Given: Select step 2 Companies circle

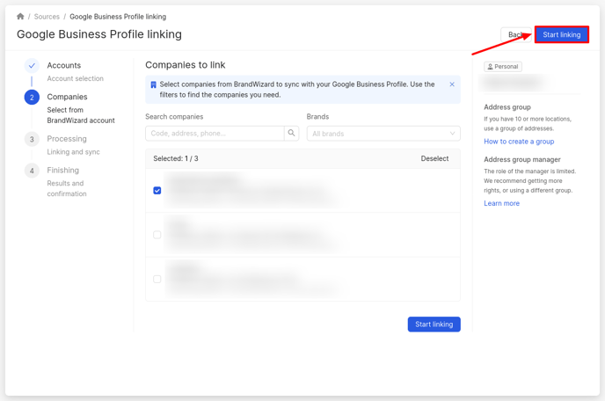Looking at the screenshot, I should (x=32, y=98).
